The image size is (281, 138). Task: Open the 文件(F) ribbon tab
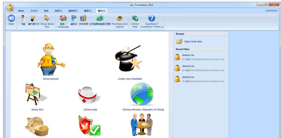point(34,11)
